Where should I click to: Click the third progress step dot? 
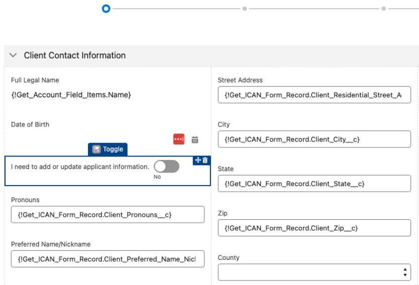[x=384, y=9]
